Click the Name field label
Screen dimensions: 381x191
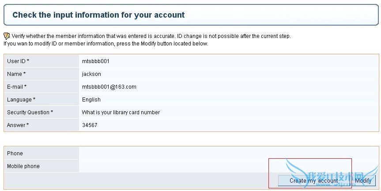16,74
